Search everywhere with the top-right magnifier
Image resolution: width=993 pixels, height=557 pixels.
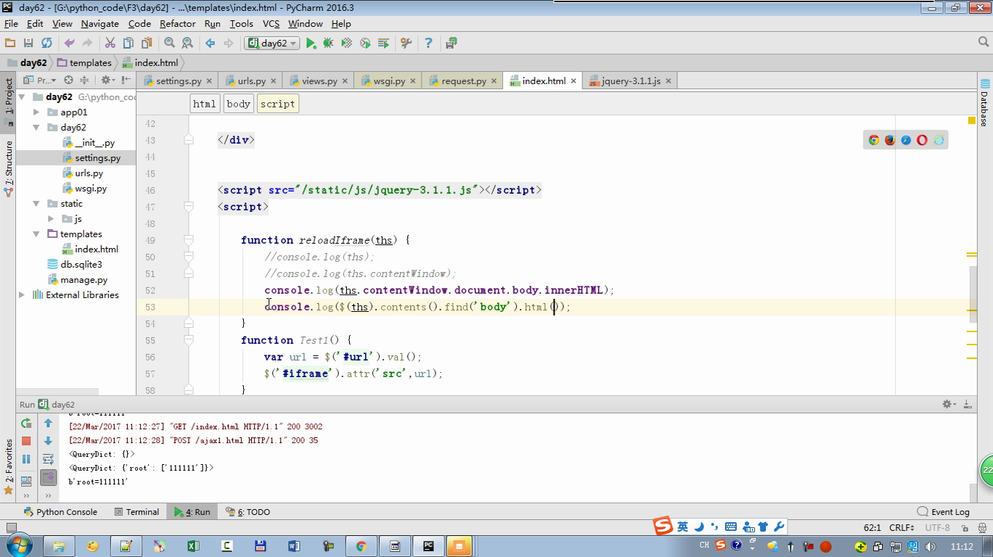(984, 43)
